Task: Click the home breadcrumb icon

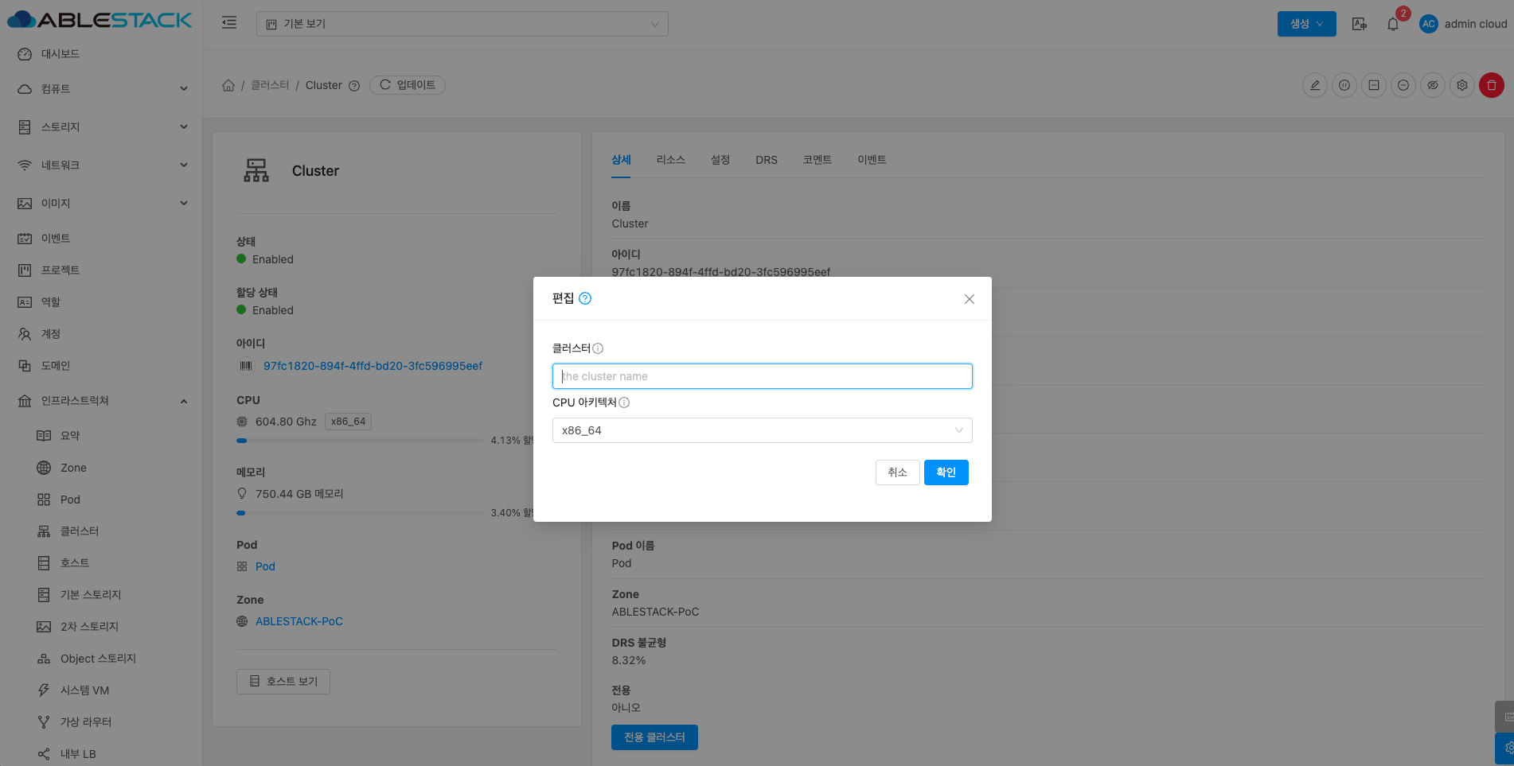Action: click(x=228, y=85)
